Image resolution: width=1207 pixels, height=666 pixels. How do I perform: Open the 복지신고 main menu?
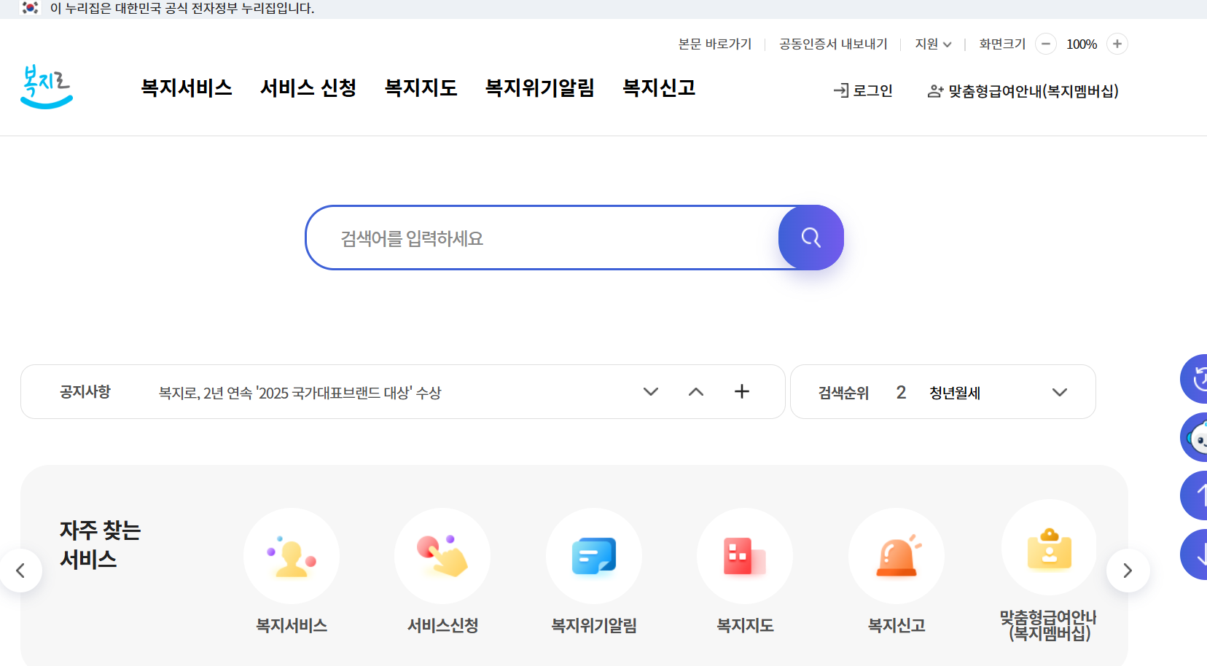pos(659,88)
